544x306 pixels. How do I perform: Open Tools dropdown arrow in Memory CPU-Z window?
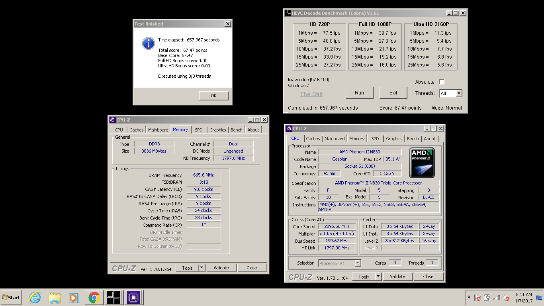[202, 268]
